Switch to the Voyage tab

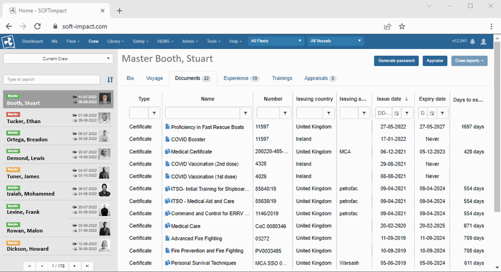click(154, 78)
